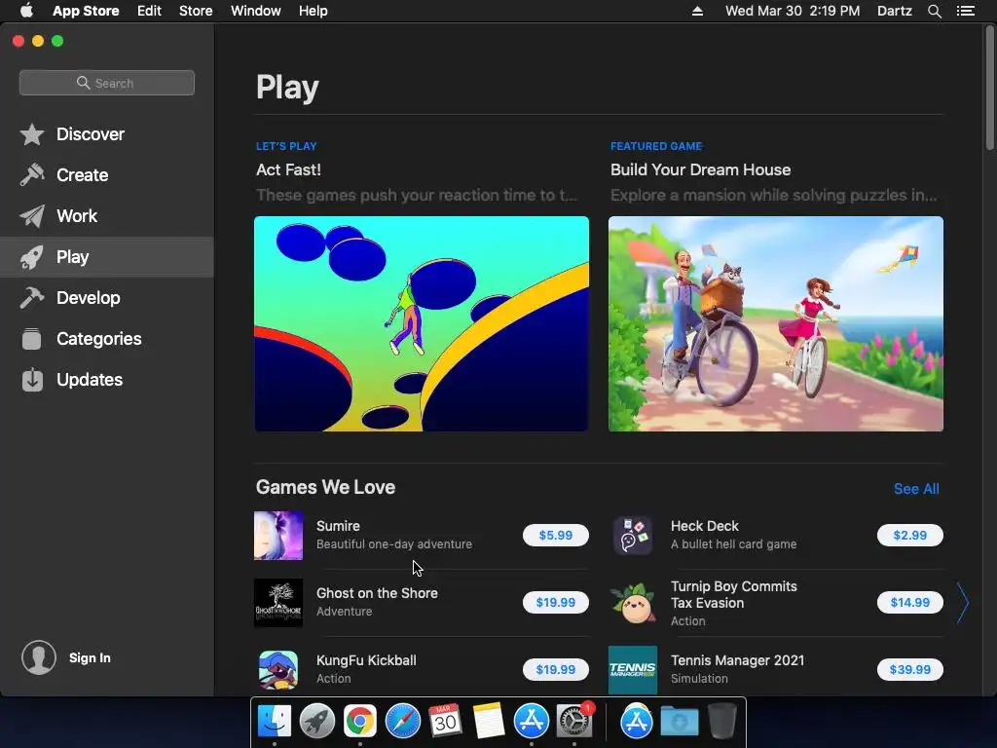Open the Notification Center icon in menu bar
This screenshot has height=748, width=997.
point(965,11)
